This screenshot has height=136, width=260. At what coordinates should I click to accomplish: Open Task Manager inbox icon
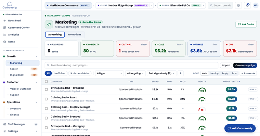point(5,124)
